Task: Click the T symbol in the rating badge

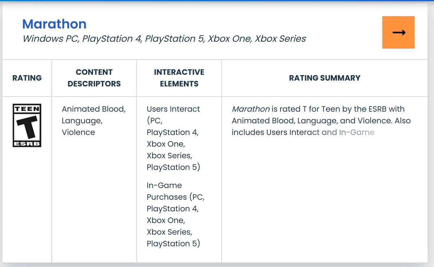Action: coord(26,126)
